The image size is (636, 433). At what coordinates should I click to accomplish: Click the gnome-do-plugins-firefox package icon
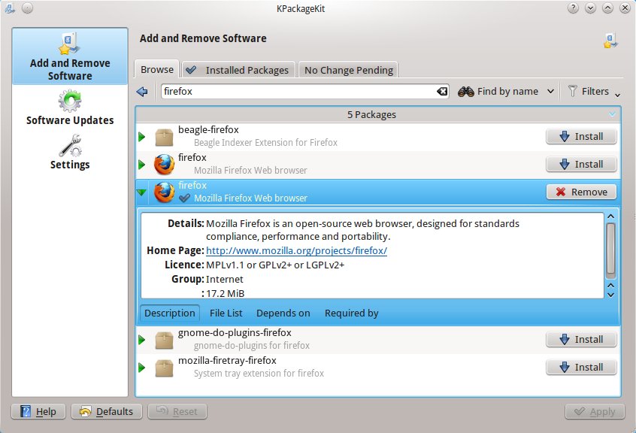pyautogui.click(x=164, y=340)
